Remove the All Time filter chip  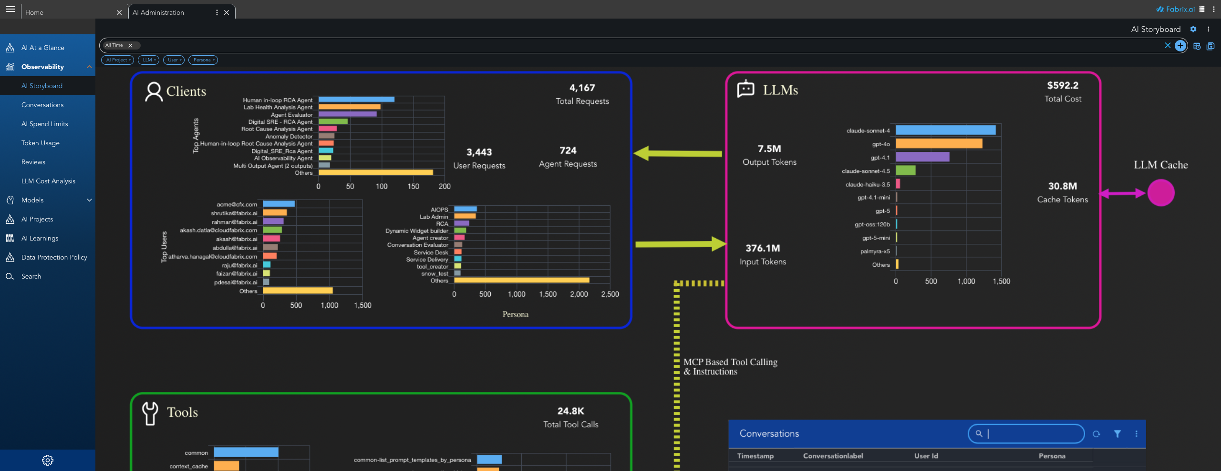130,45
